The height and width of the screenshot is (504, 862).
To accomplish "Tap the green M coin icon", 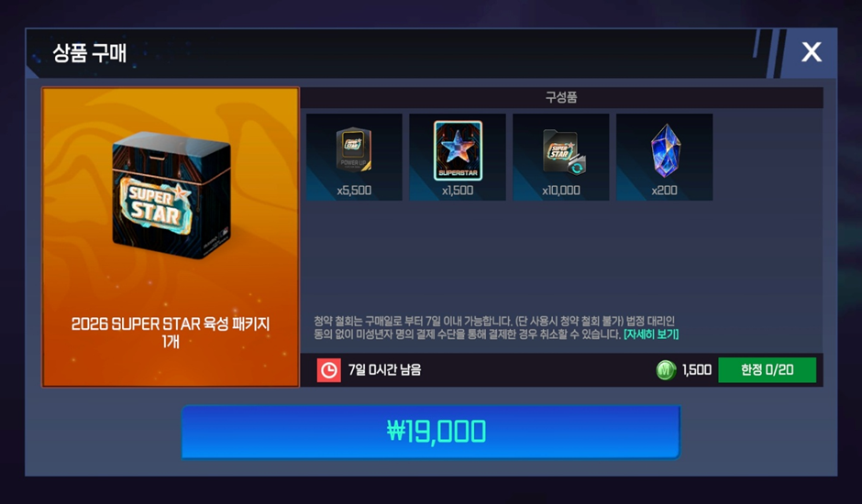I will pos(666,370).
